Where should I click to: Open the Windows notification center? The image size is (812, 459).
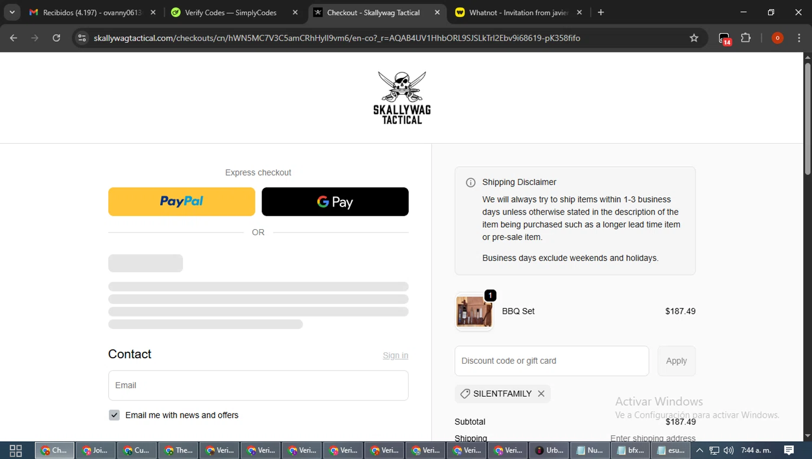tap(789, 450)
